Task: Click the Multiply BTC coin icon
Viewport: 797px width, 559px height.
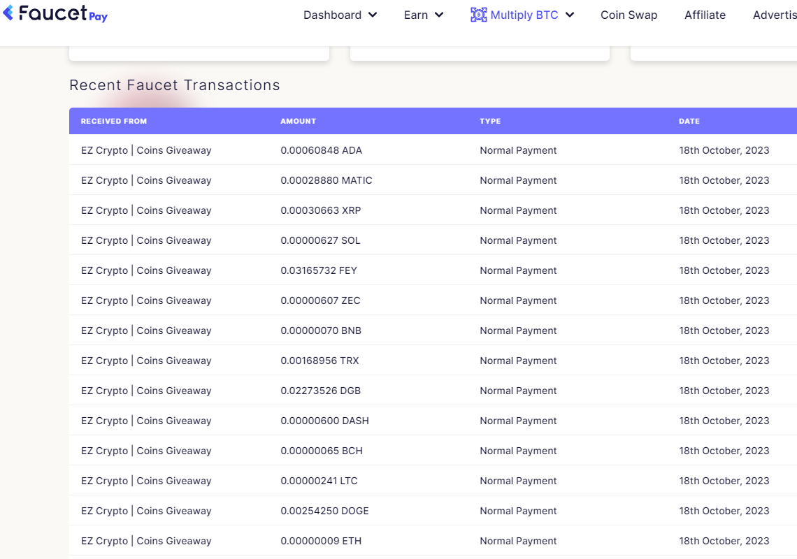Action: [478, 15]
